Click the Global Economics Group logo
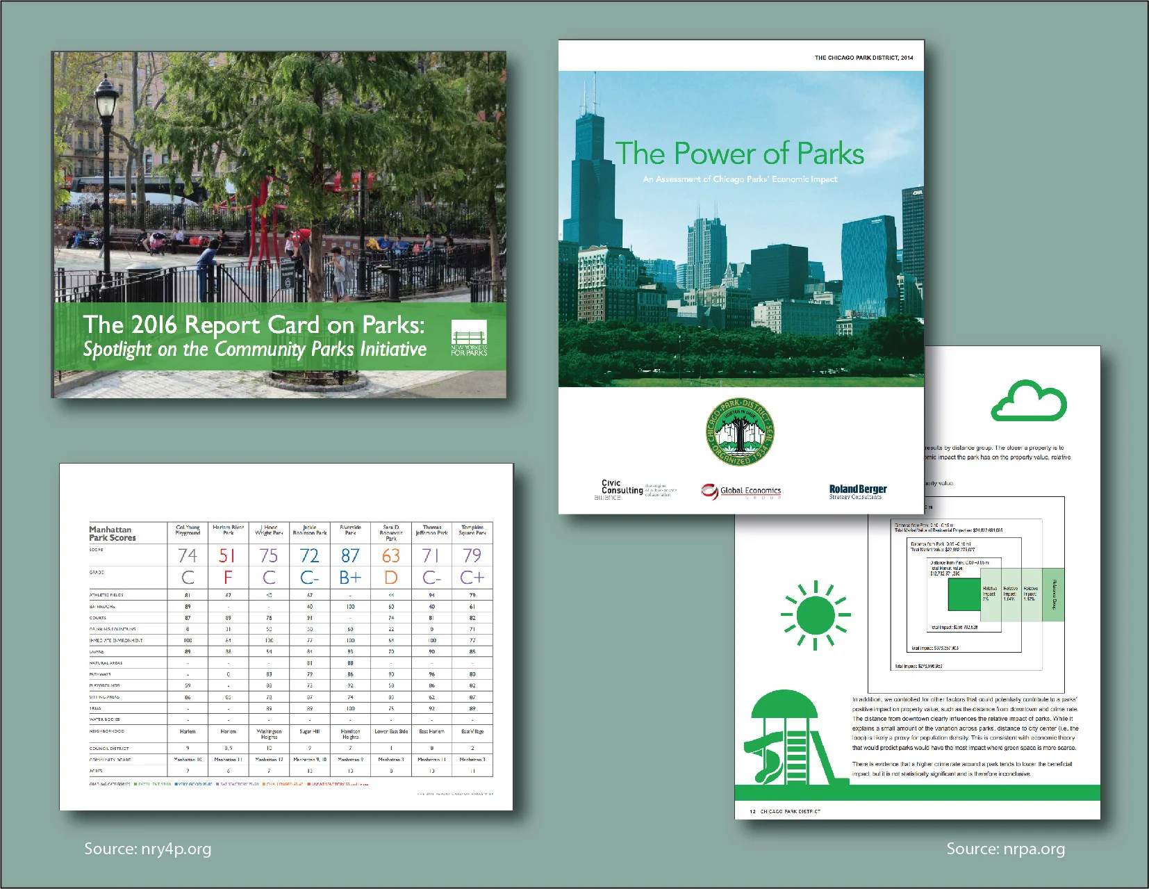Viewport: 1149px width, 889px height. (x=741, y=491)
